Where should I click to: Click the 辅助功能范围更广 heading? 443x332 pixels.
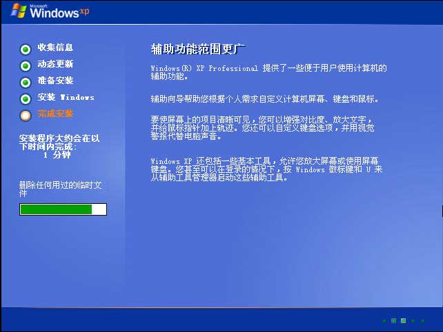point(198,49)
